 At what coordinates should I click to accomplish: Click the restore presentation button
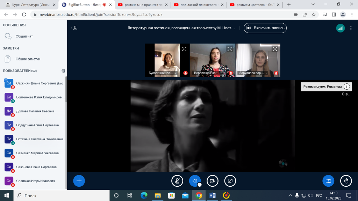tap(328, 181)
